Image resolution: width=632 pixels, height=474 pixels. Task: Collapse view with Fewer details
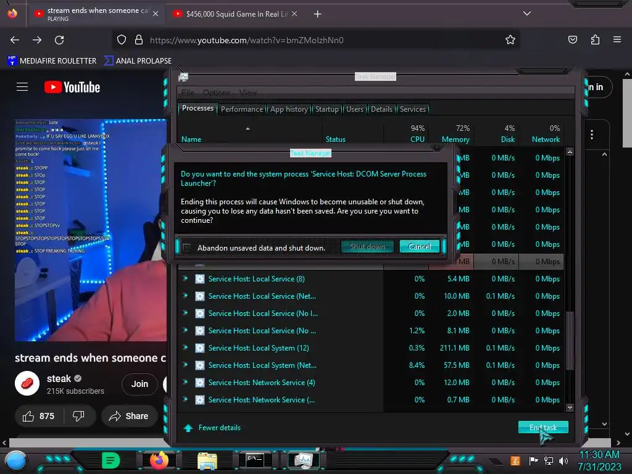[212, 428]
